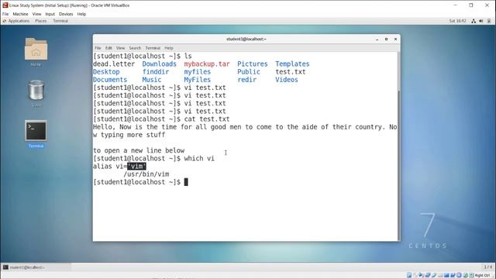
Task: Click the Sat 16:42 clock in top bar
Action: pyautogui.click(x=458, y=21)
